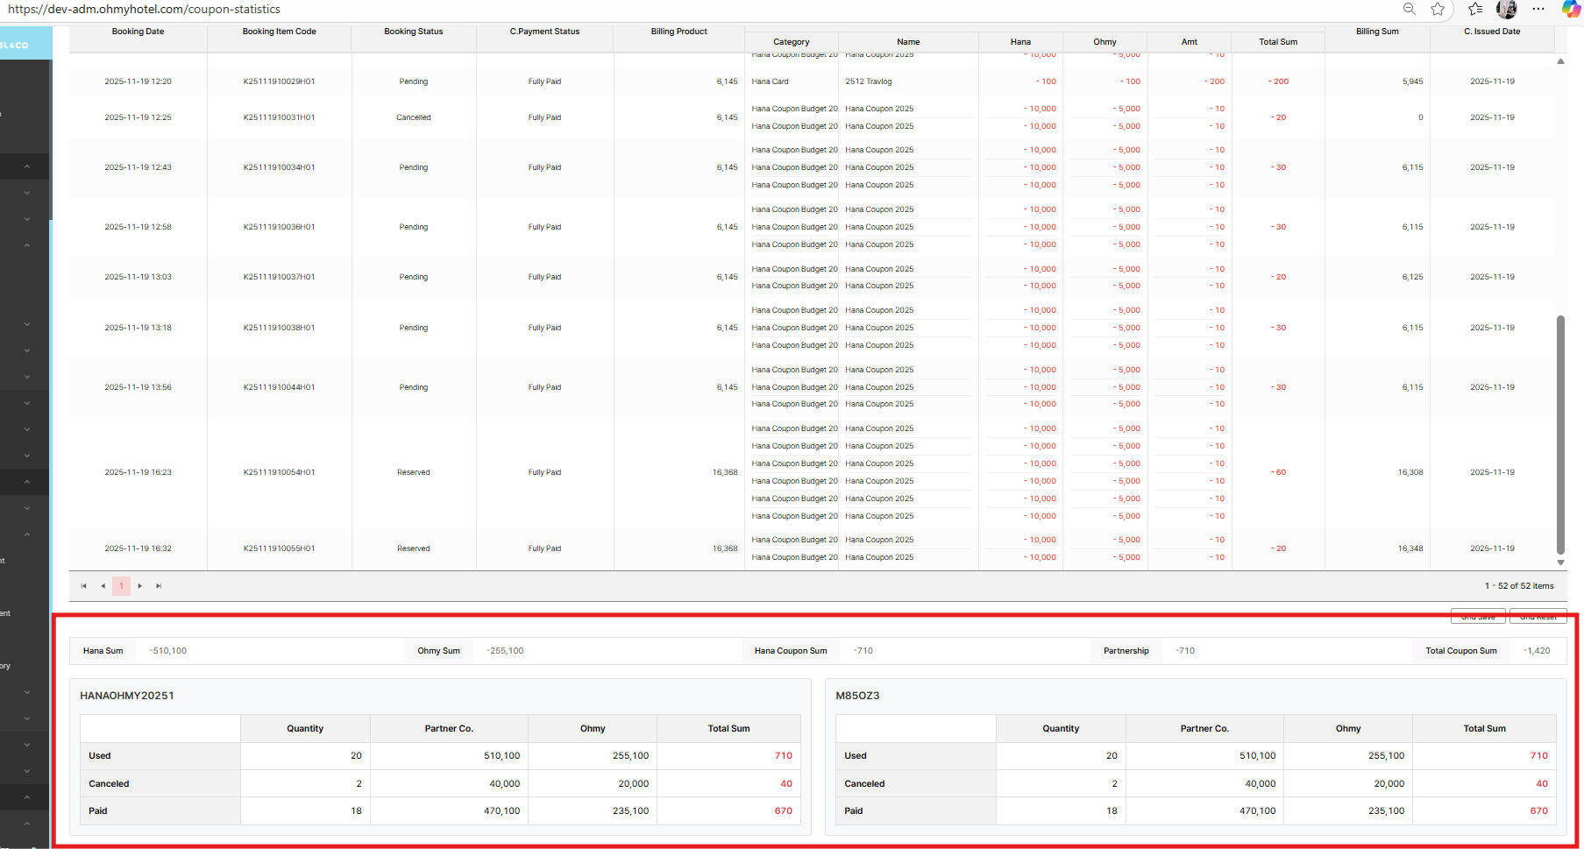Sort by Booking Date column header

tap(138, 32)
